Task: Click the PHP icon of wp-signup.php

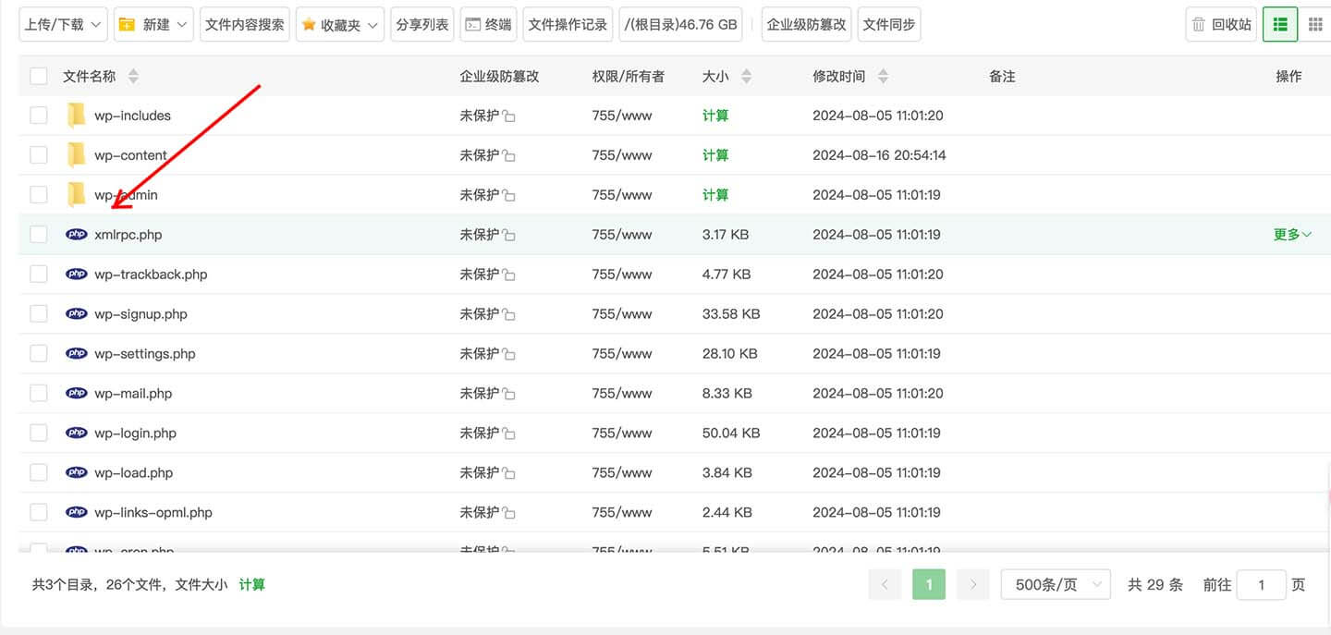Action: tap(77, 314)
